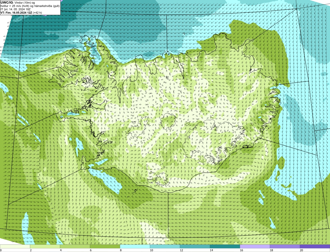This screenshot has height=252, width=330.
Task: Click the lavender 16–18 m/s legend swatch
Action: click(x=255, y=246)
